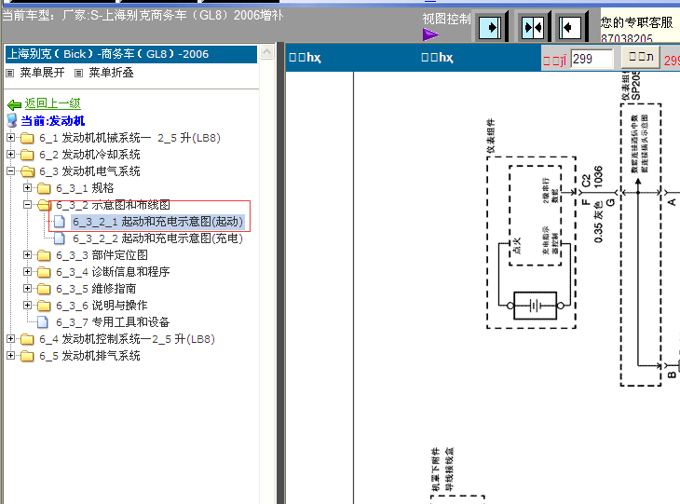Click the folder icon of 6_4 发动机控制系统
Image resolution: width=680 pixels, height=504 pixels.
click(27, 339)
